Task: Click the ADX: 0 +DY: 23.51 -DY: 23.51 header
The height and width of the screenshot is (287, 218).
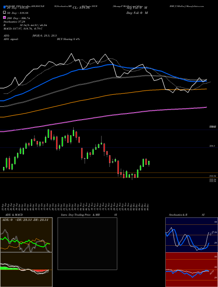Action: pyautogui.click(x=25, y=220)
